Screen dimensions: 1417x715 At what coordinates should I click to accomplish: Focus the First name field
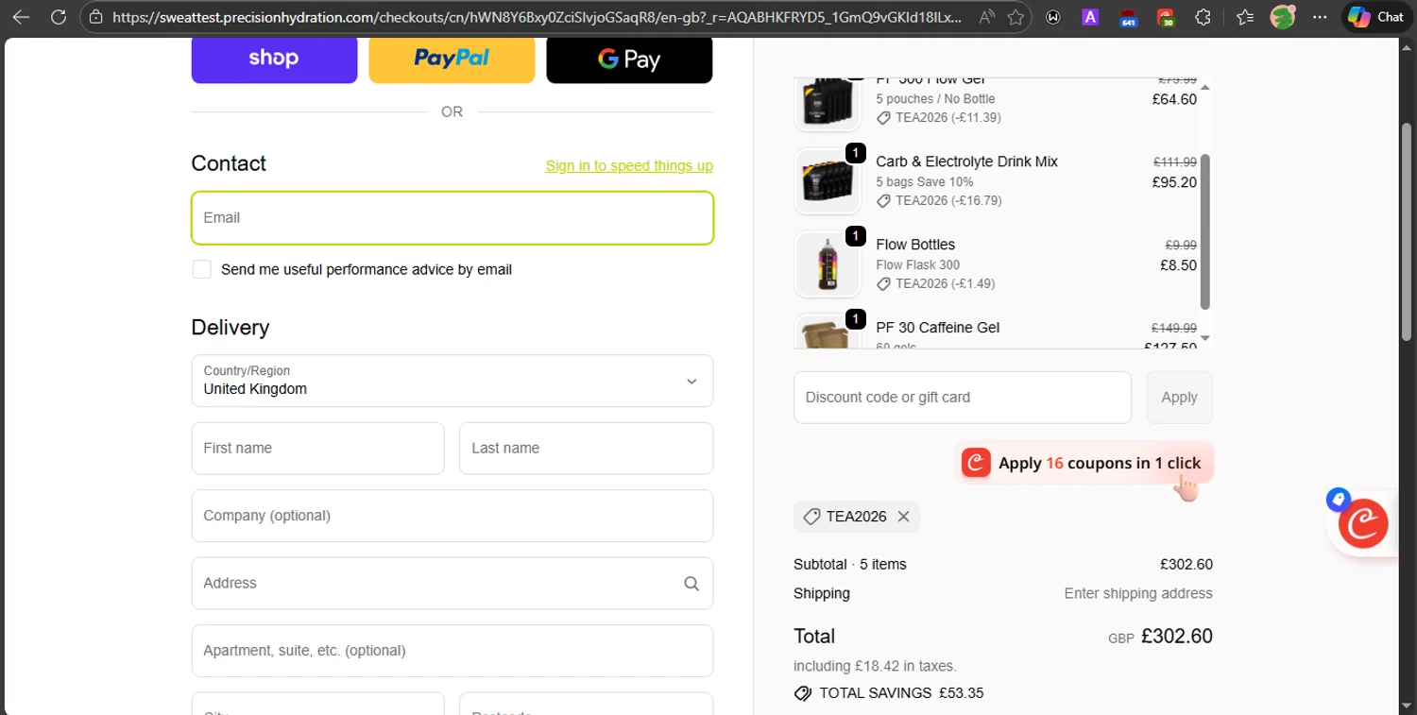[x=317, y=448]
